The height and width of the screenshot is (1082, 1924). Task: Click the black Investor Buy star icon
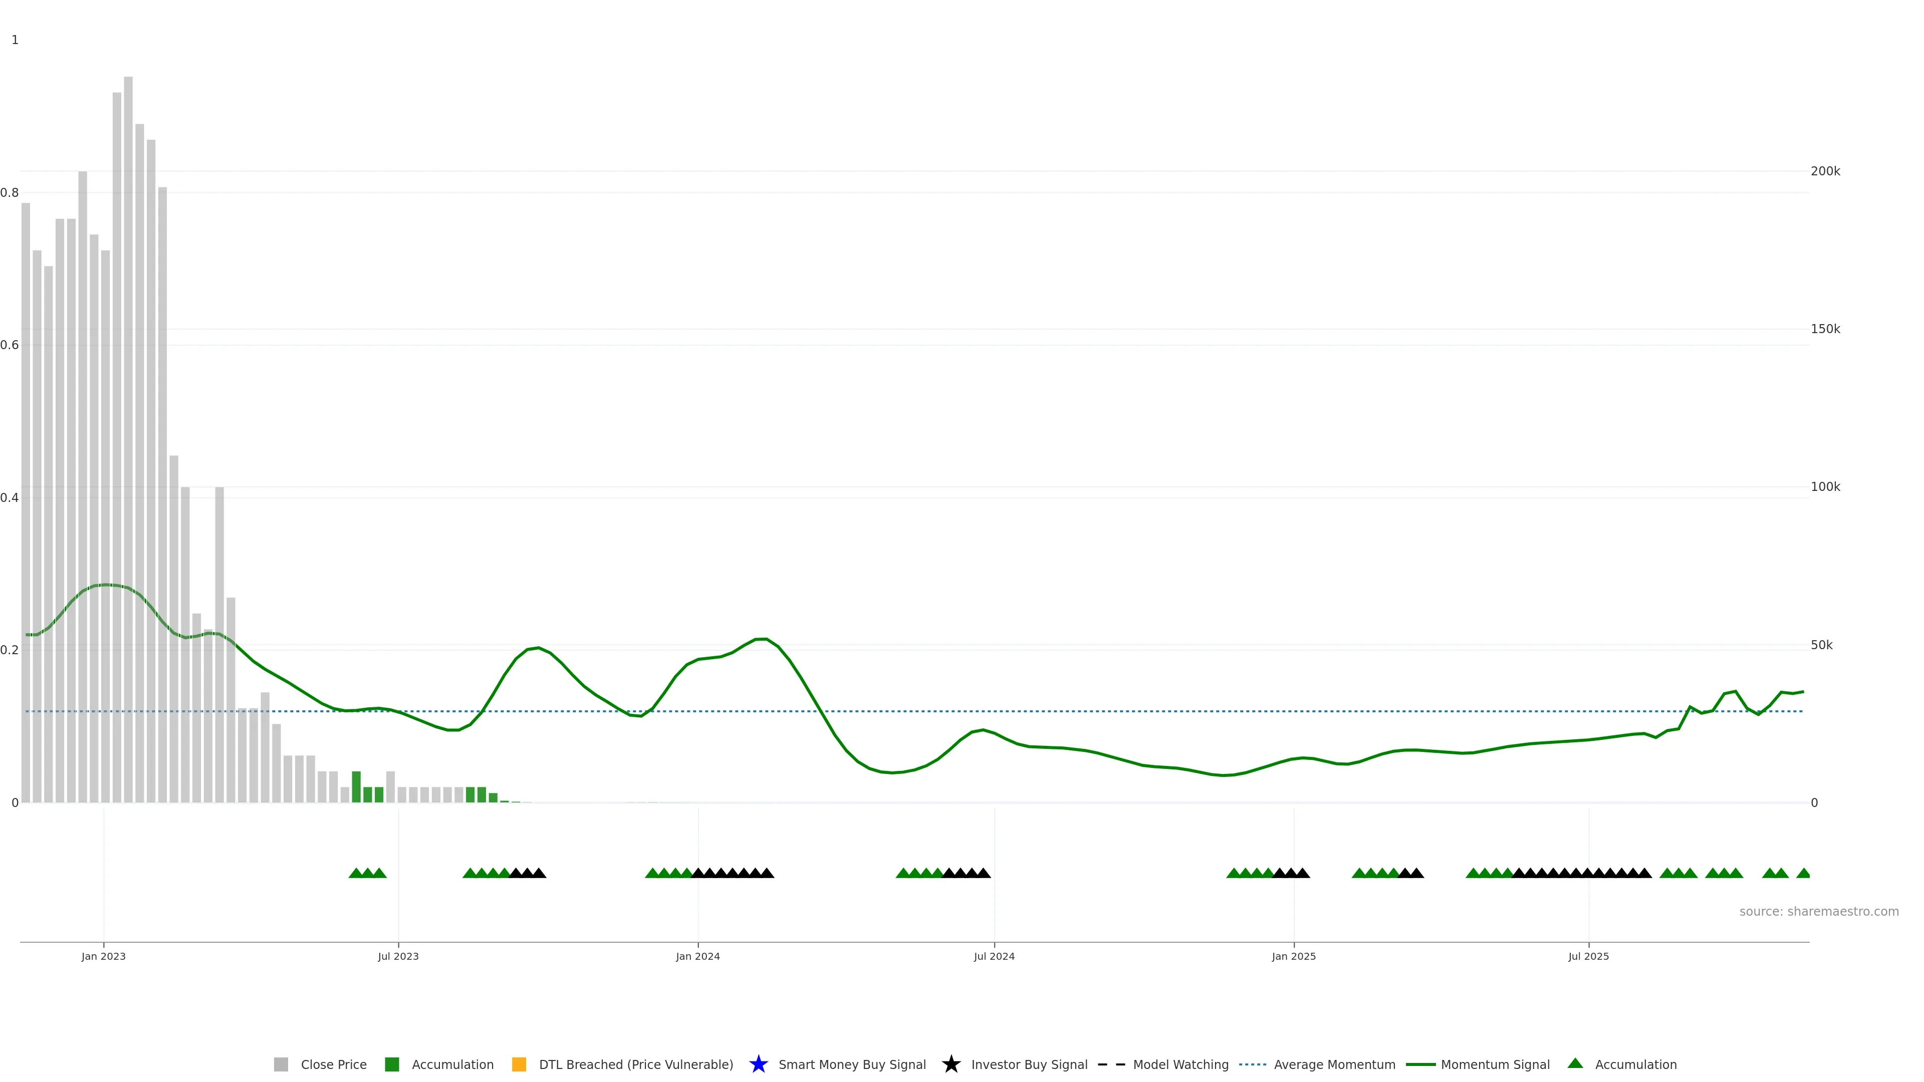coord(951,1064)
